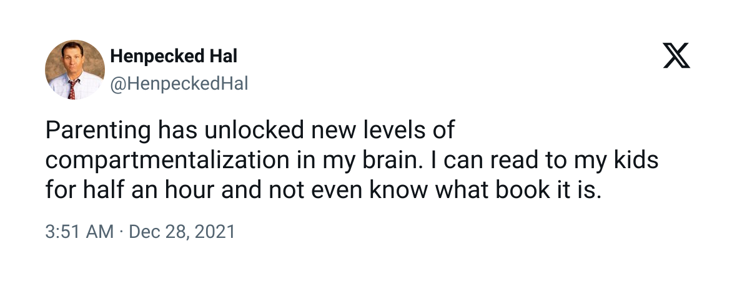737x284 pixels.
Task: Click the year "2021" in the date
Action: pyautogui.click(x=213, y=232)
